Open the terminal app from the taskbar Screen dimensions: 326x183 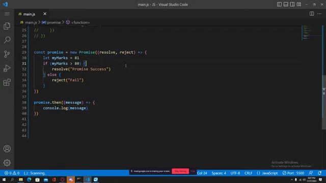pyautogui.click(x=79, y=179)
